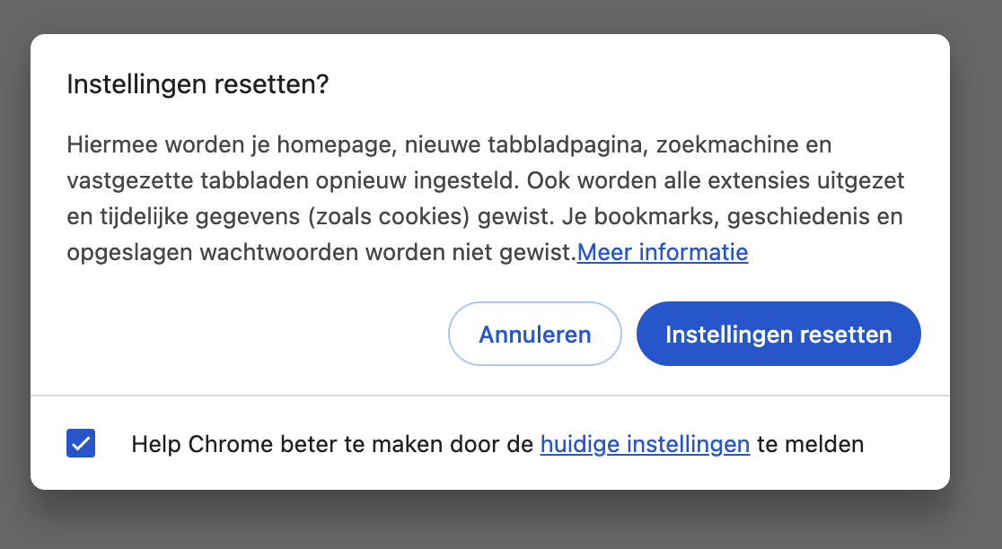Confirm the reset by clicking Instellingen resetten

[778, 333]
